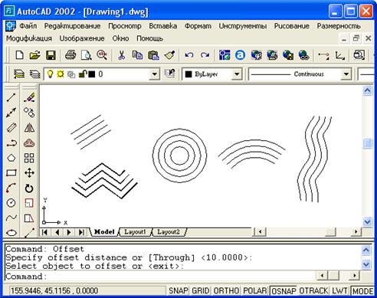Open Print Preview

pos(86,55)
